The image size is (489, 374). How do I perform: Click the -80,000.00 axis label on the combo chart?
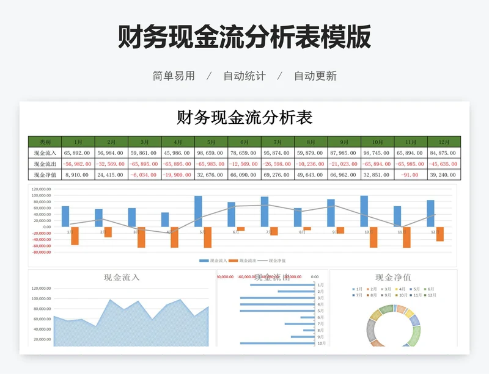[x=41, y=252]
